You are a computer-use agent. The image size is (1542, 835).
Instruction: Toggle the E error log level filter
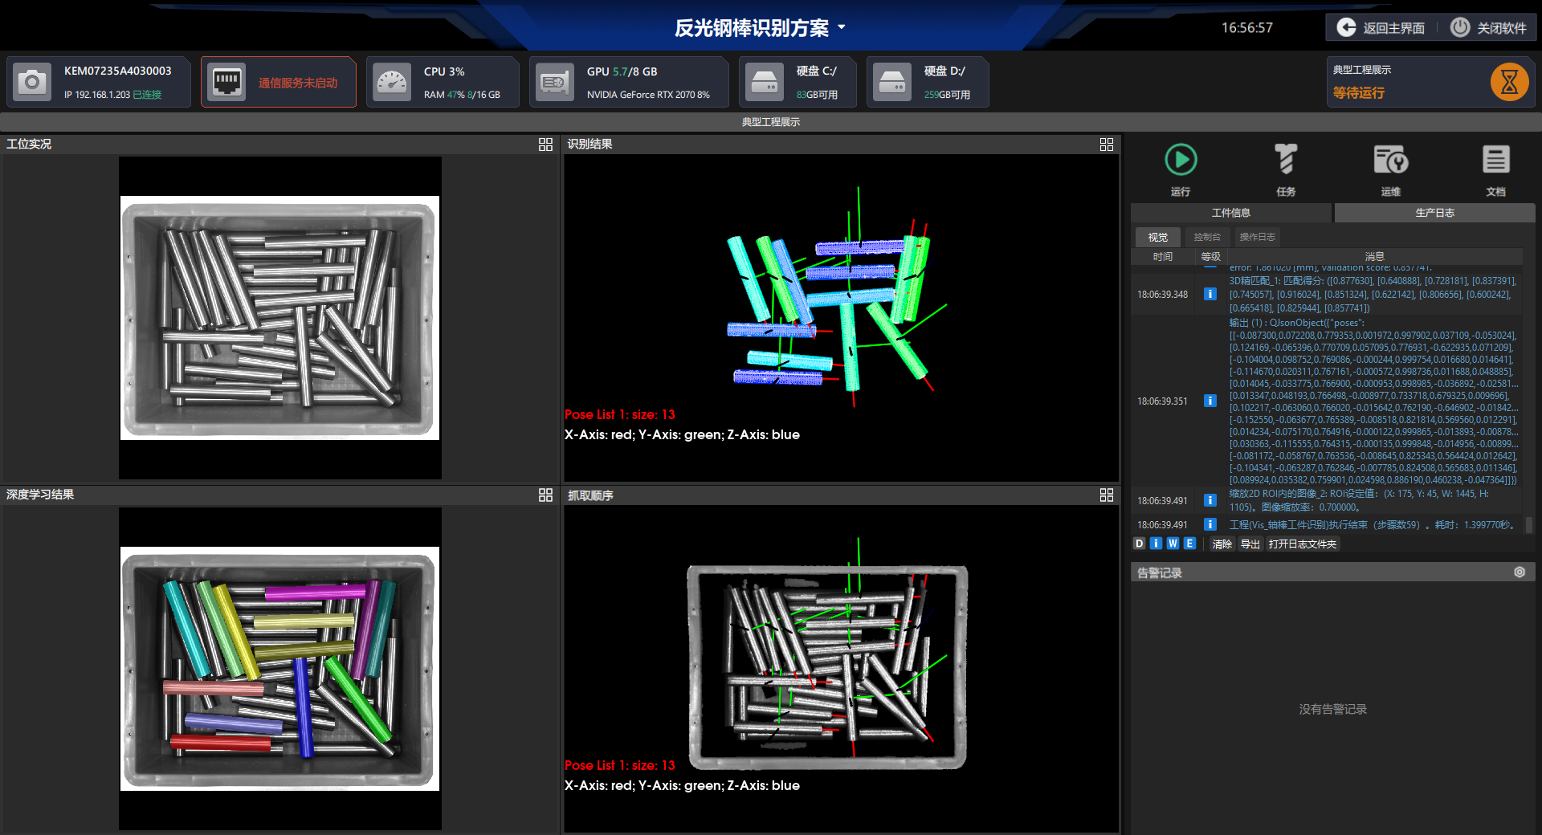[1189, 544]
